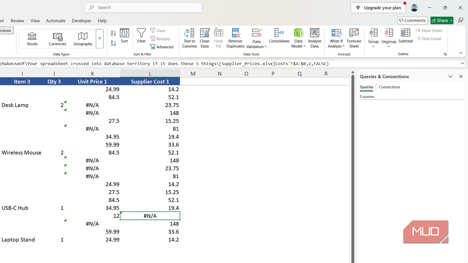Remove Duplicates from the data
The image size is (468, 263).
click(x=235, y=38)
